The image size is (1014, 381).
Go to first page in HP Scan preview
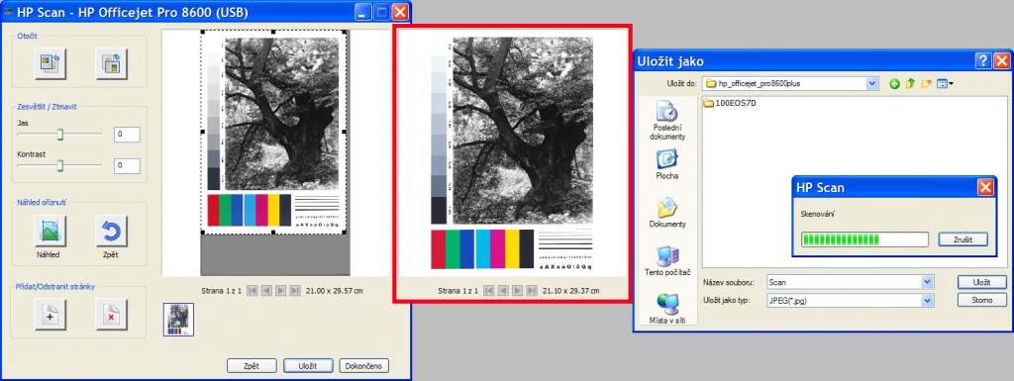click(x=253, y=291)
